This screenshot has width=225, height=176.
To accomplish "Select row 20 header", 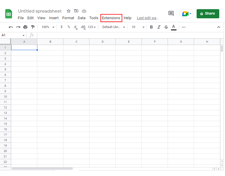I will click(5, 151).
